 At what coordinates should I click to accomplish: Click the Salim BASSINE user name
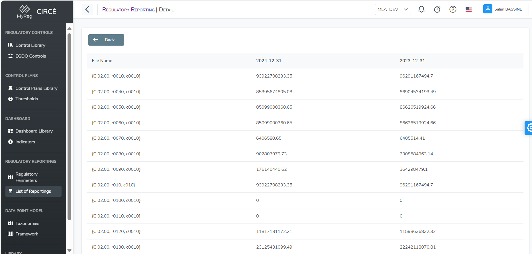point(508,9)
